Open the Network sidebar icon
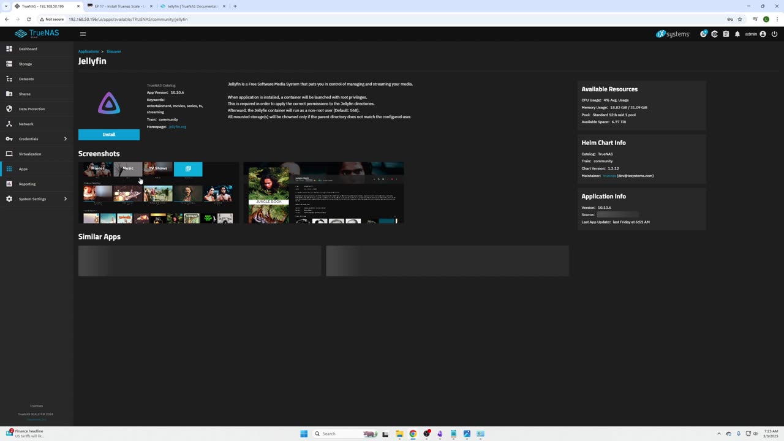This screenshot has height=441, width=784. click(9, 124)
